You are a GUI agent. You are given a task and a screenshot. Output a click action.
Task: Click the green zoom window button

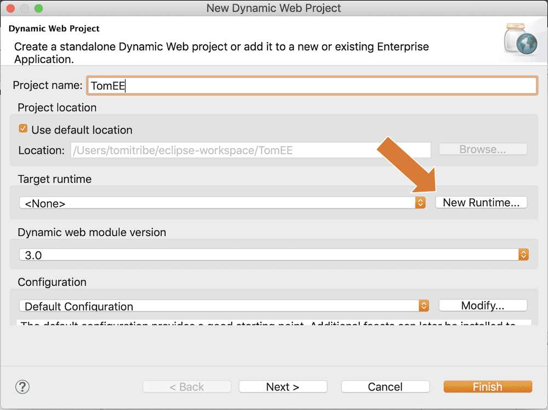pos(38,8)
